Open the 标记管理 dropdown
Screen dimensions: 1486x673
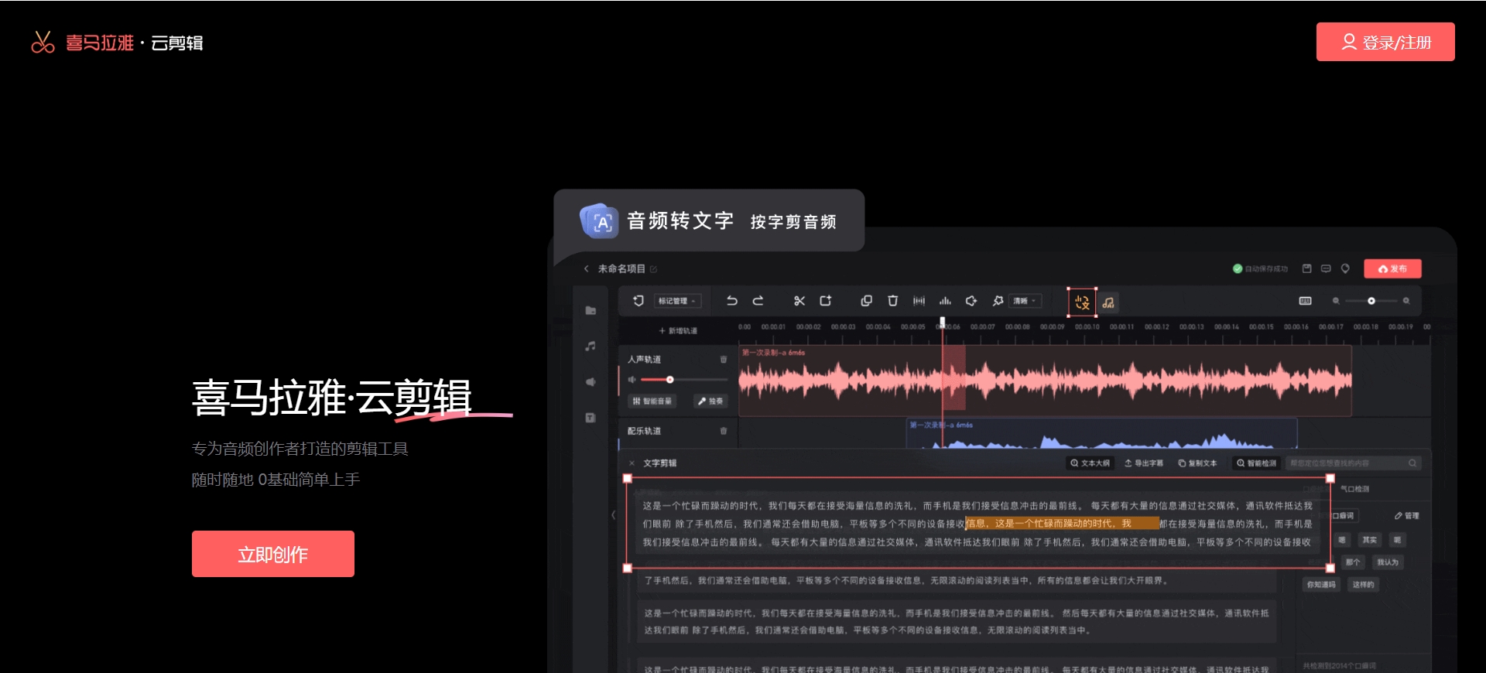pyautogui.click(x=677, y=301)
